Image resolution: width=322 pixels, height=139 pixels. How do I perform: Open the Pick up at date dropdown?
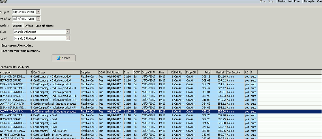pyautogui.click(x=38, y=12)
